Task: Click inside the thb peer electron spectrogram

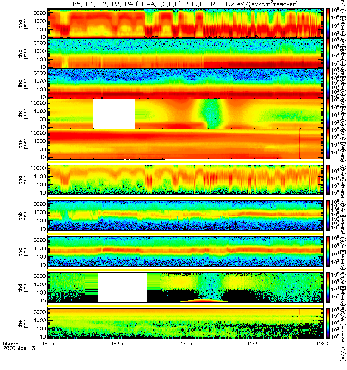Action: point(186,53)
